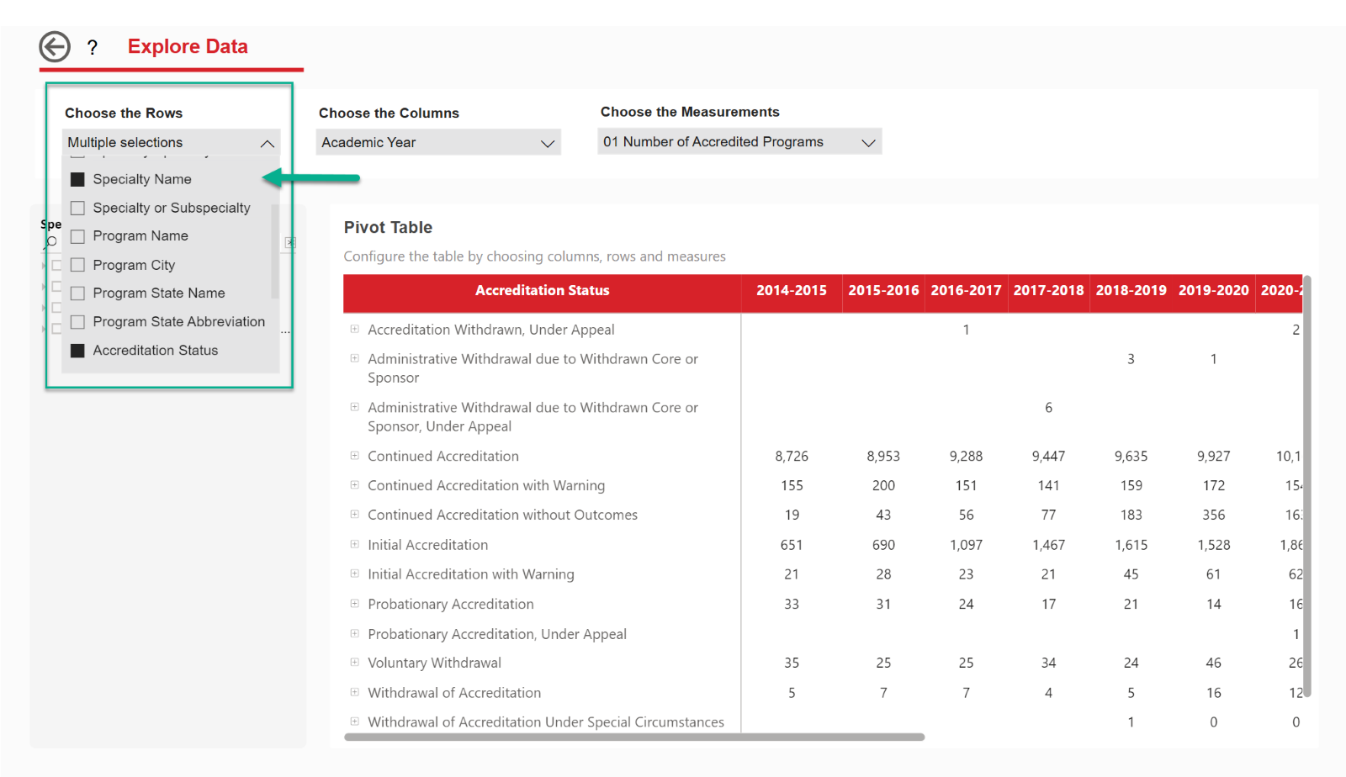This screenshot has height=777, width=1346.
Task: Expand the Voluntary Withdrawal row
Action: (354, 662)
